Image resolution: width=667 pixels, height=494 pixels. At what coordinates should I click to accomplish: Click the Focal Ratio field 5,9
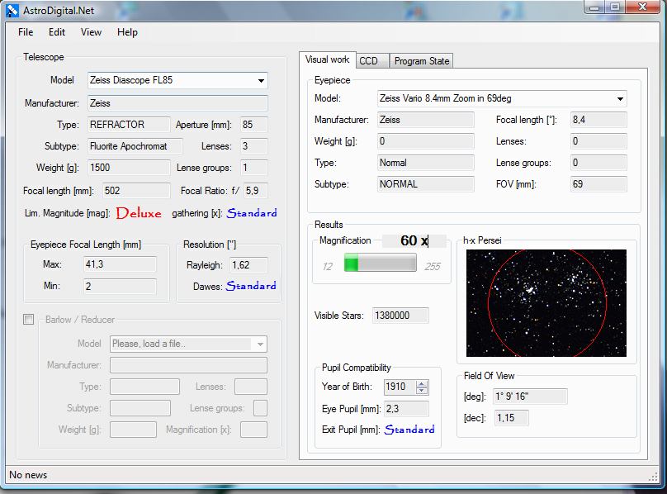coord(256,191)
